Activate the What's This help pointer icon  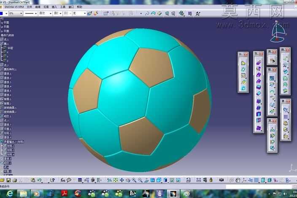point(52,180)
